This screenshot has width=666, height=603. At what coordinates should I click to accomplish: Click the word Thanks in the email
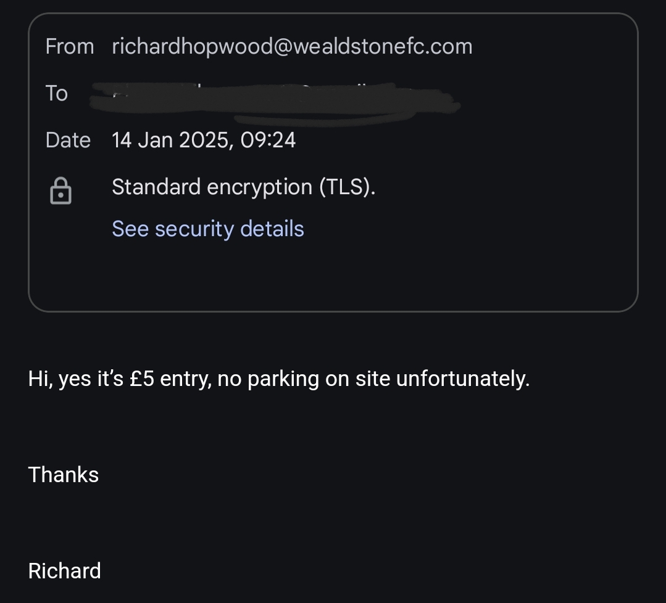64,474
